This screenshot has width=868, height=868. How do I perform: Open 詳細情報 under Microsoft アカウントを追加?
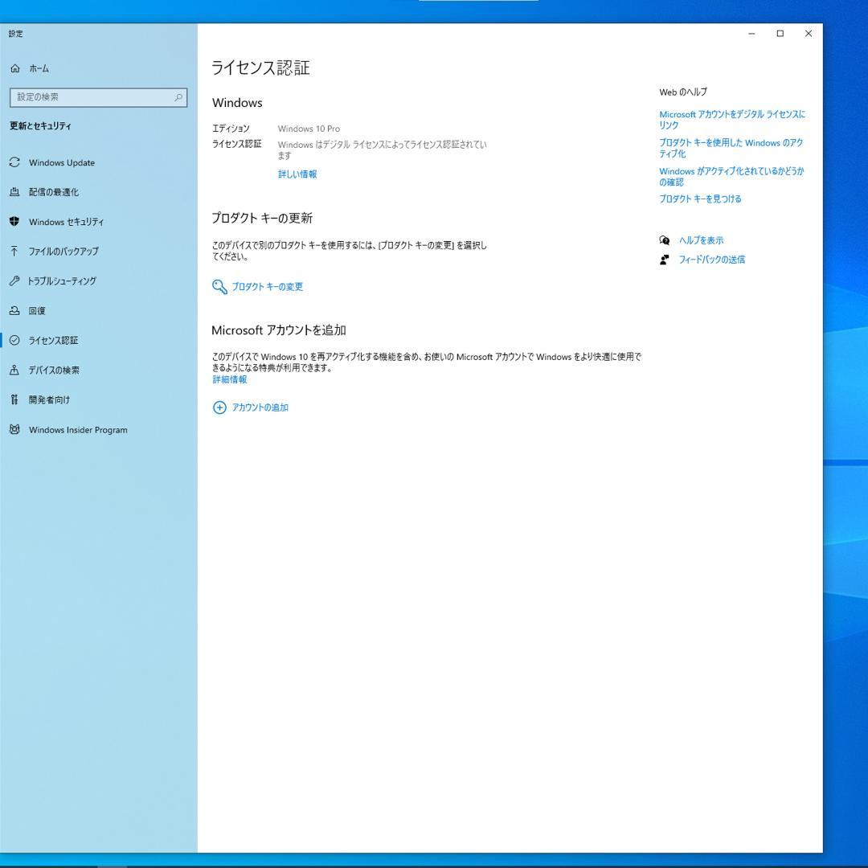pyautogui.click(x=227, y=379)
